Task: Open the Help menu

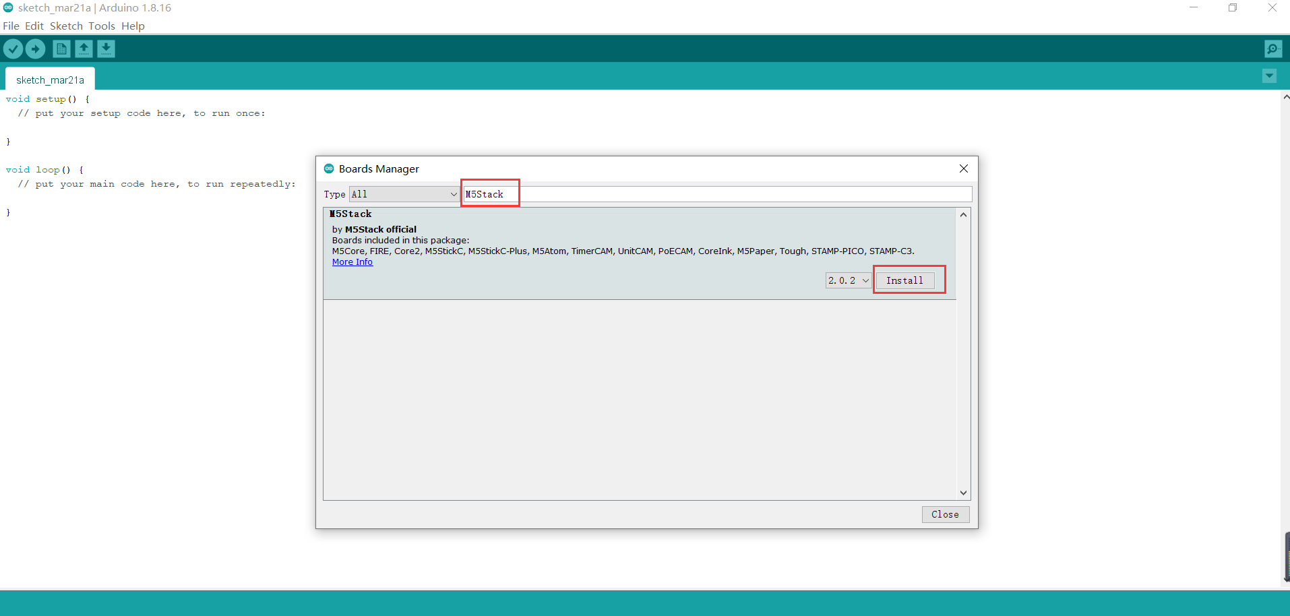Action: [133, 26]
